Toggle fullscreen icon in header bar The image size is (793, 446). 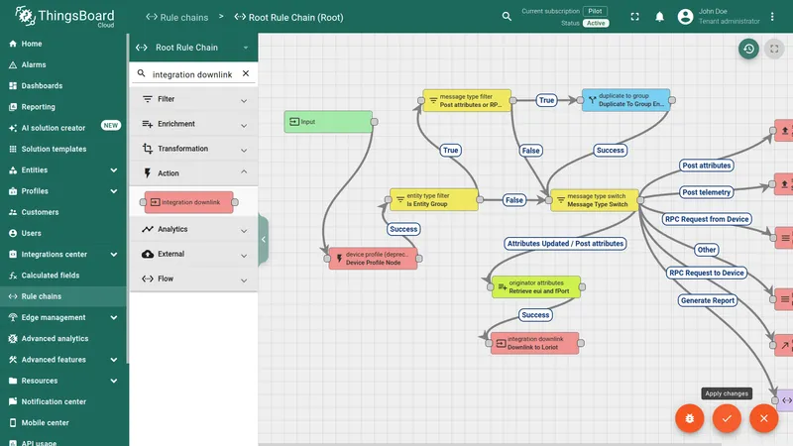pos(634,17)
